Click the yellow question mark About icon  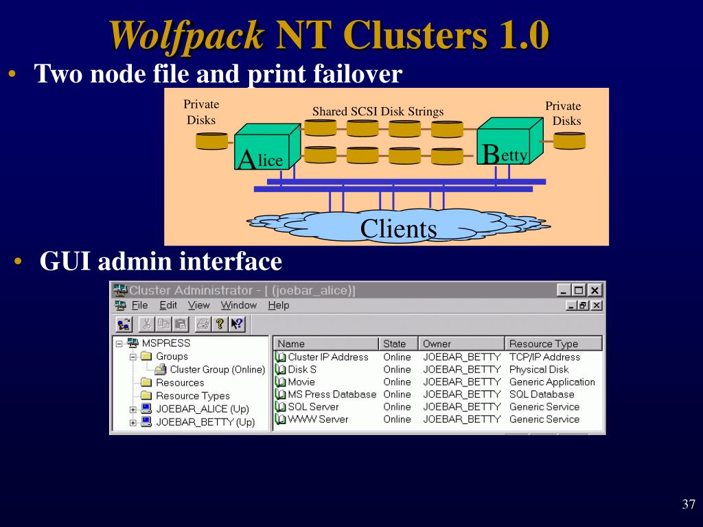point(220,324)
